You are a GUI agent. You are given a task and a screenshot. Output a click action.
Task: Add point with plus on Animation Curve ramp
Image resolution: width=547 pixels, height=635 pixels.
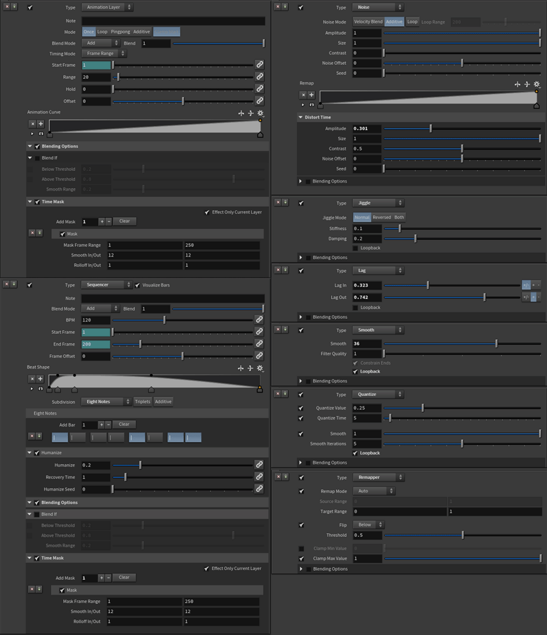coord(40,124)
